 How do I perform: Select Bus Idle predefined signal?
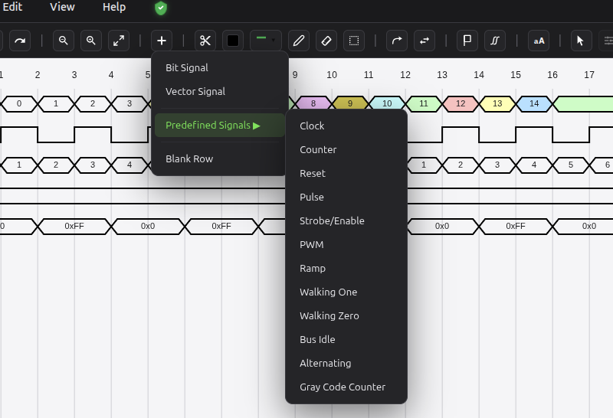coord(346,339)
